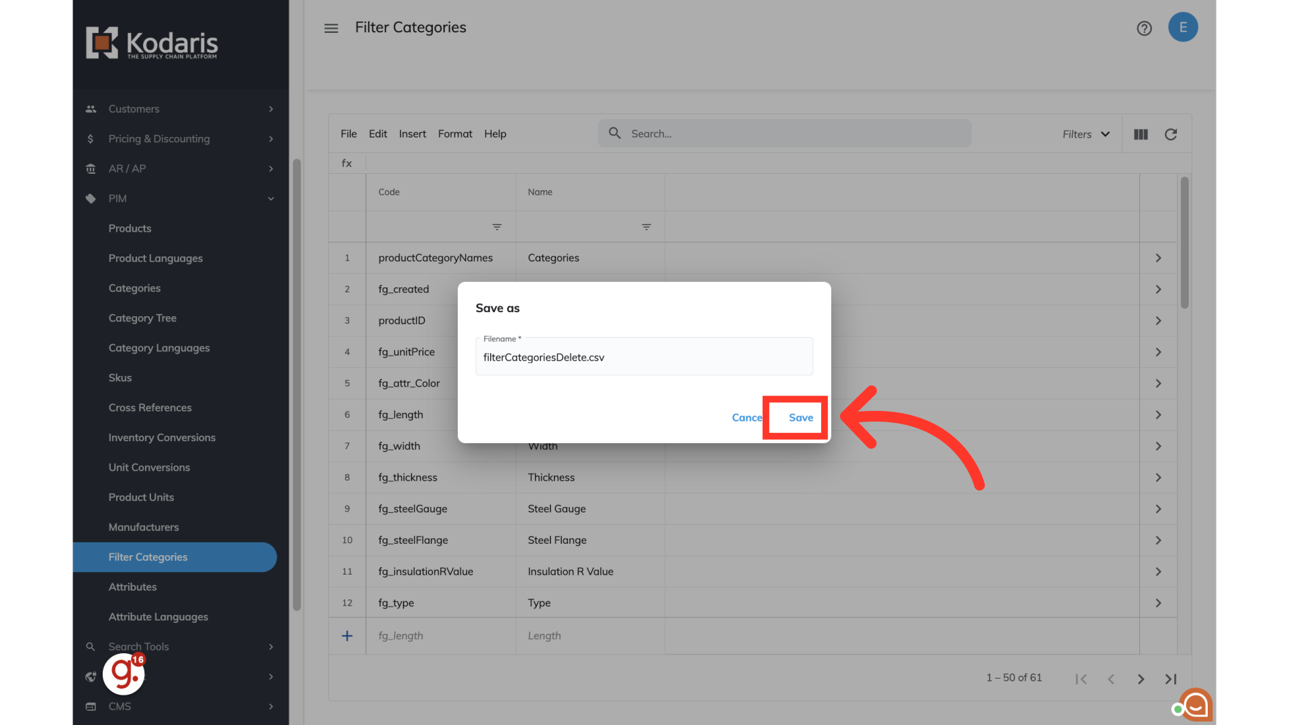Click the hamburger menu icon
1289x725 pixels.
(x=331, y=28)
